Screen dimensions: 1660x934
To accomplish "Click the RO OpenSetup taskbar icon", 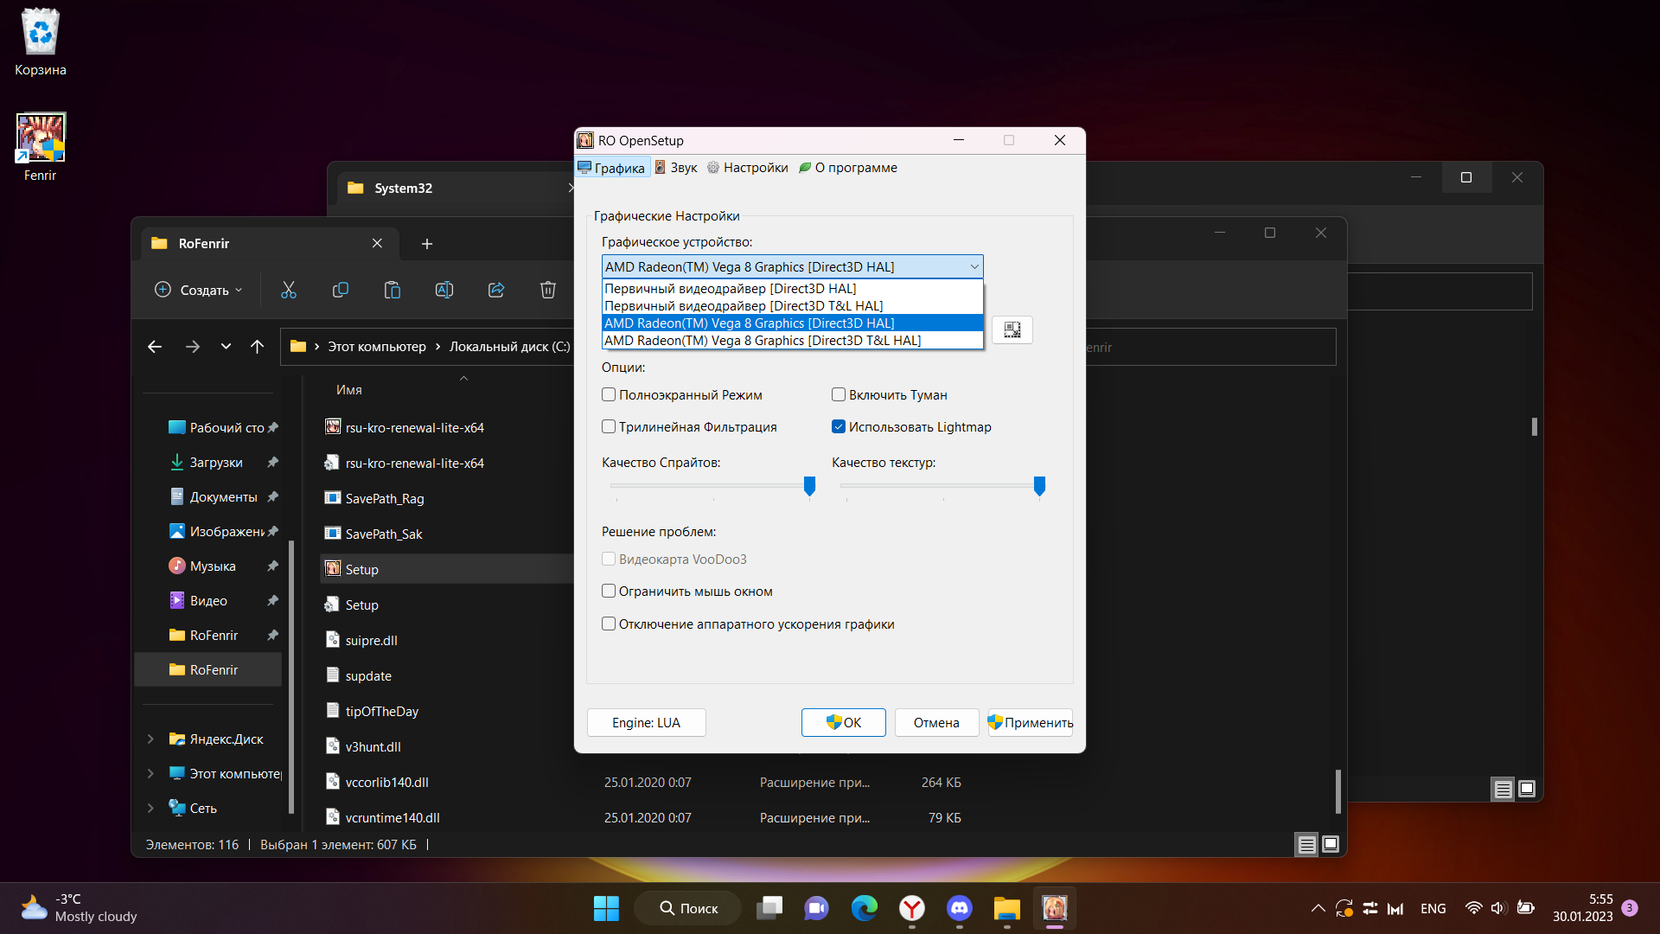I will (1054, 908).
